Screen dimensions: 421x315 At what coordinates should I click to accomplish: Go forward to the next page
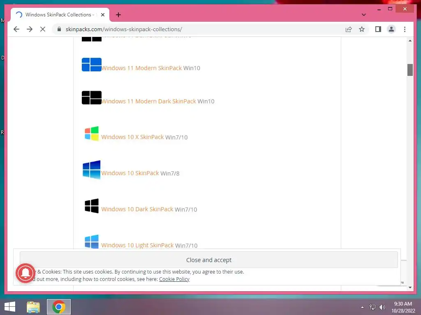(x=30, y=29)
